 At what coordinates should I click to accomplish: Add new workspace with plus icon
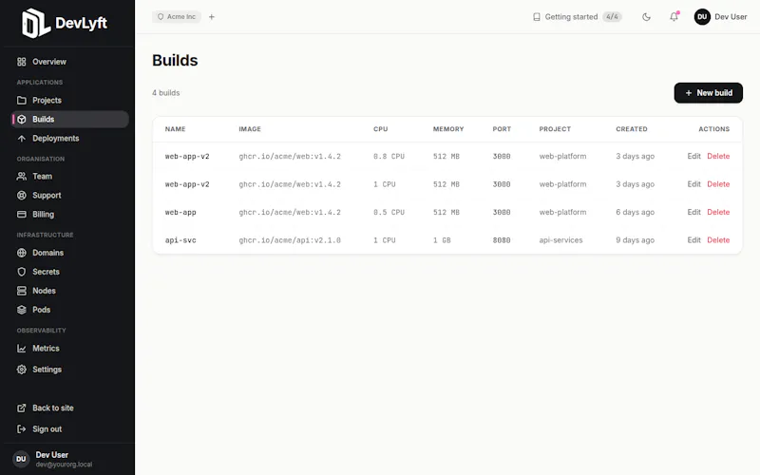[x=212, y=17]
